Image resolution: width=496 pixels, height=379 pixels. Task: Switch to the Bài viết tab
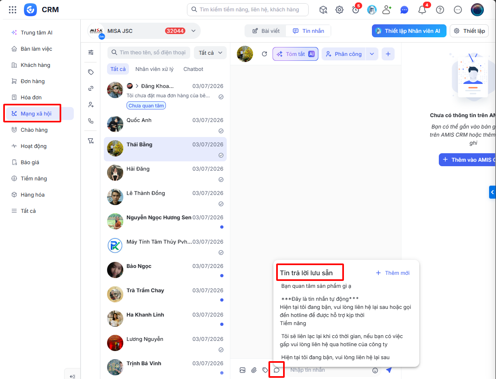click(266, 31)
